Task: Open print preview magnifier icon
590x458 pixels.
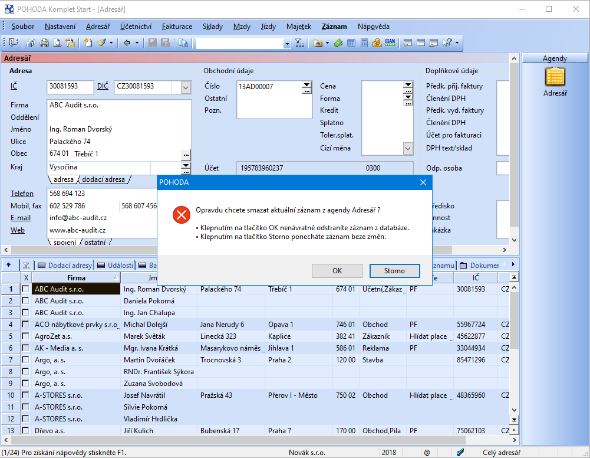Action: (x=57, y=43)
